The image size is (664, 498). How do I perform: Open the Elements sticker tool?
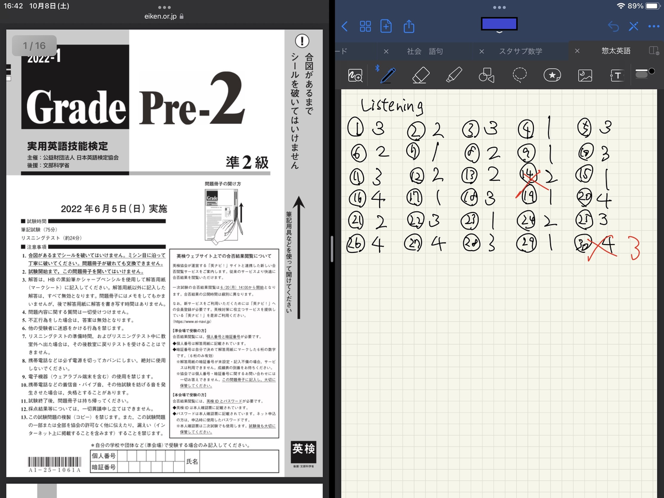(x=552, y=75)
